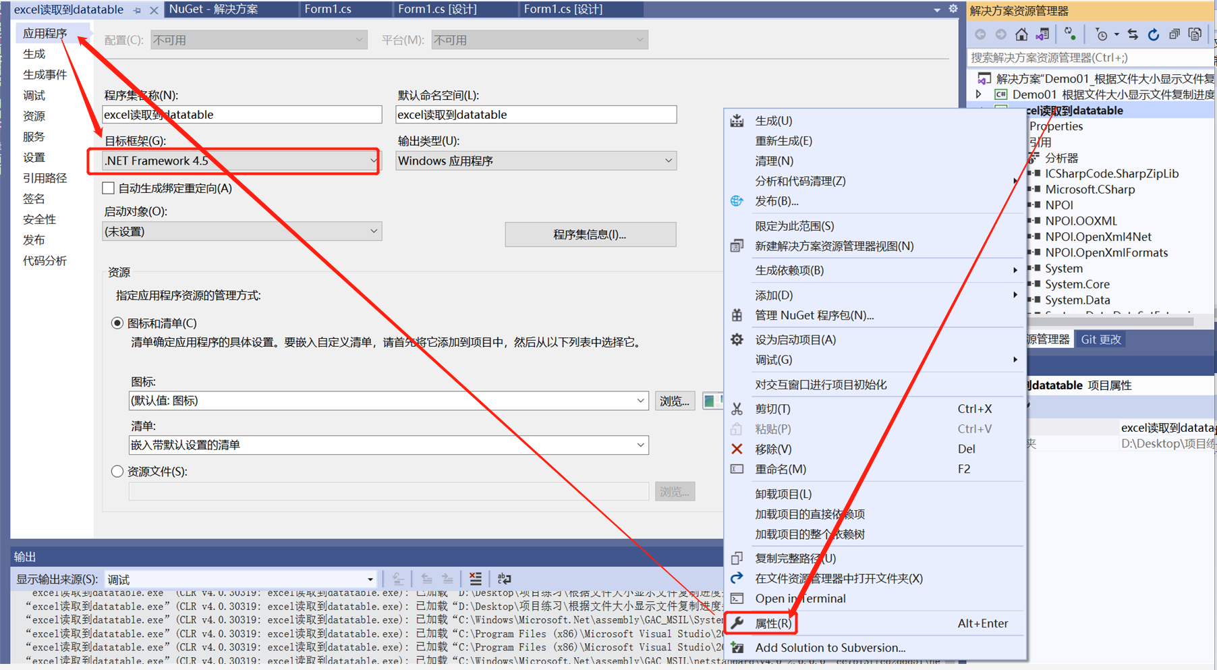This screenshot has height=670, width=1217.
Task: Close the excel读取到datatable tab
Action: click(x=154, y=10)
